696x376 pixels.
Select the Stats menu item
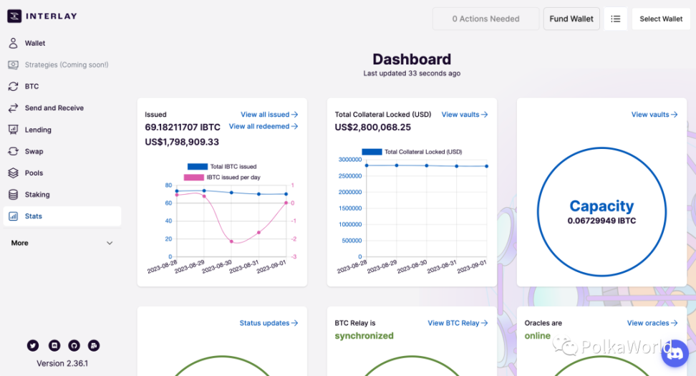(62, 216)
